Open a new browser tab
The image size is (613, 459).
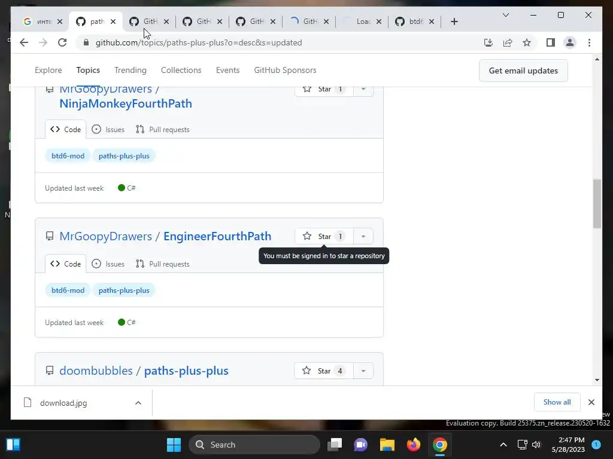coord(454,22)
